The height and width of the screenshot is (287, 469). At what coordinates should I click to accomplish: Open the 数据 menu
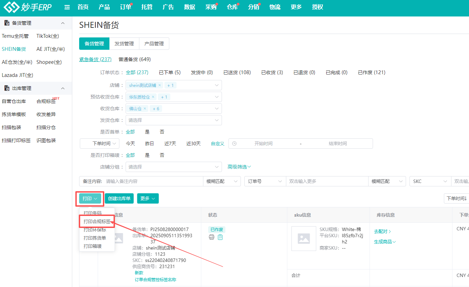pos(190,7)
